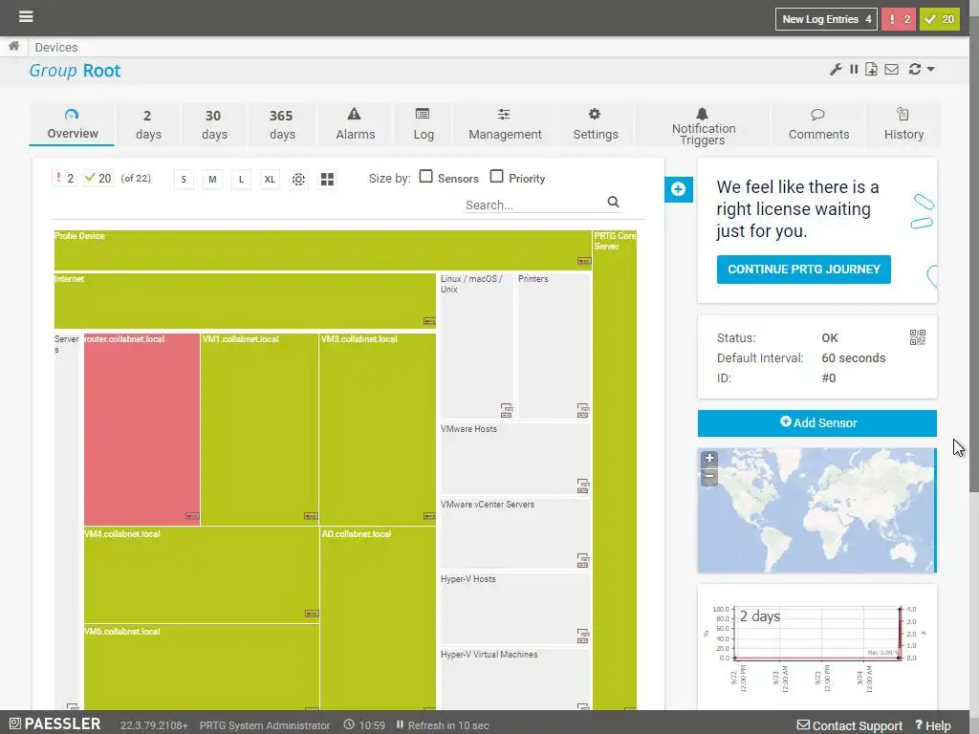Viewport: 979px width, 734px height.
Task: Open Notification Triggers tab
Action: (x=703, y=124)
